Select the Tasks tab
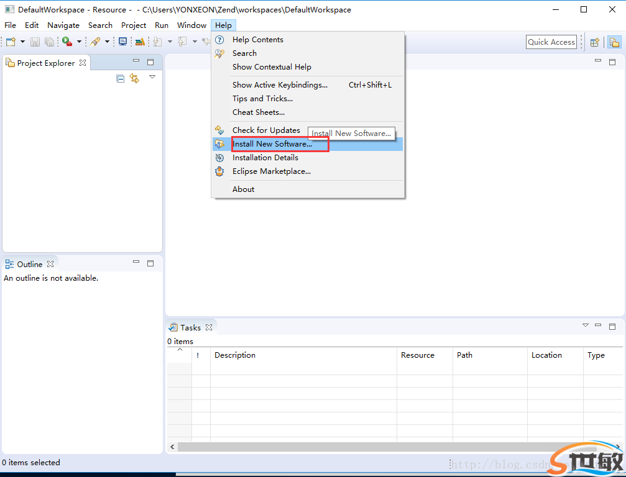This screenshot has width=626, height=477. point(191,327)
